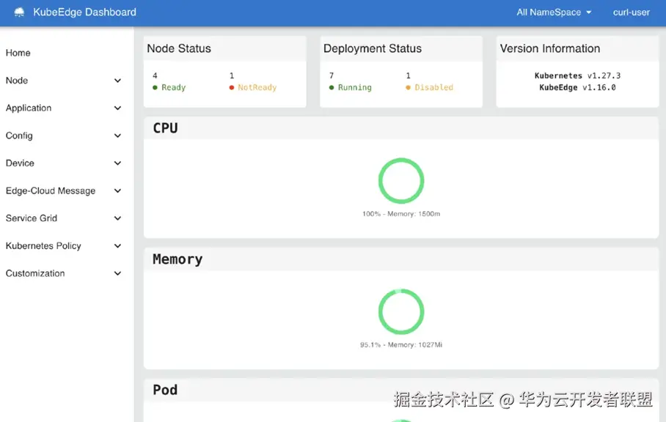Click the CPU panel heading
The image size is (666, 422).
pos(165,128)
